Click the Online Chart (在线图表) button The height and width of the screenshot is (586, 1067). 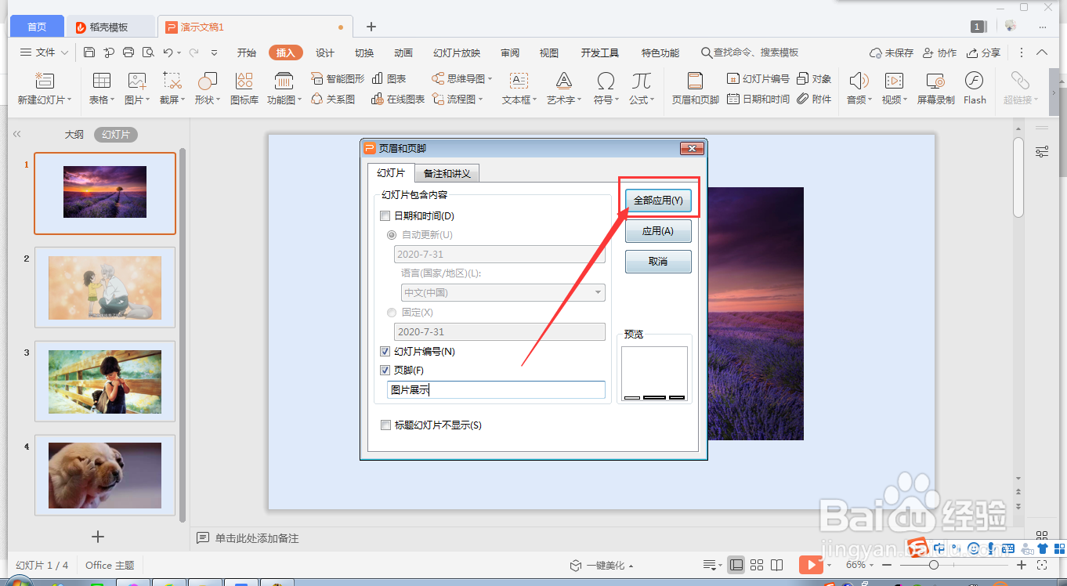point(398,99)
